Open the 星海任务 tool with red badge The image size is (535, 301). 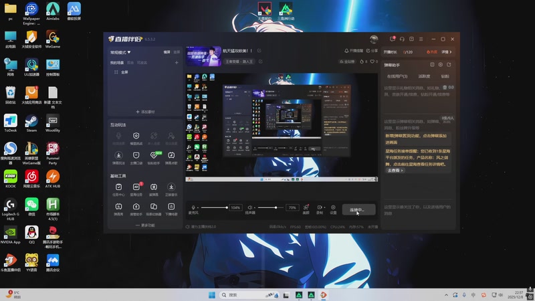tap(136, 189)
